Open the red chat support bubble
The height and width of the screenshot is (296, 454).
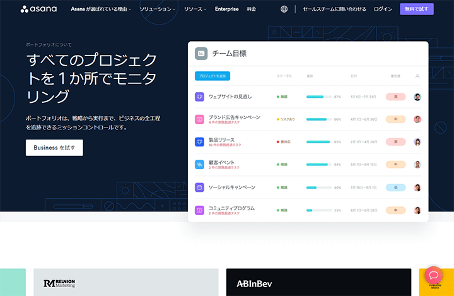(434, 276)
